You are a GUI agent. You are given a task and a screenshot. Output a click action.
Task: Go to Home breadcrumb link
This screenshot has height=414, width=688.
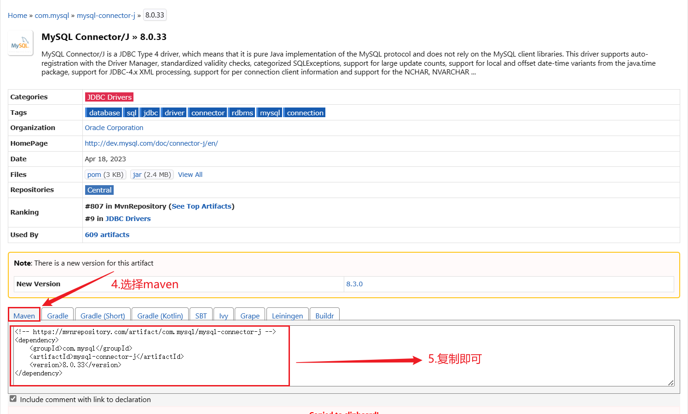(x=17, y=16)
